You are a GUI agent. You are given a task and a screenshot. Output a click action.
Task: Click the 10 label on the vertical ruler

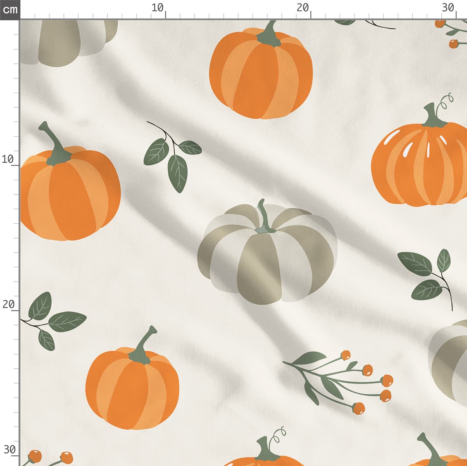pos(8,159)
